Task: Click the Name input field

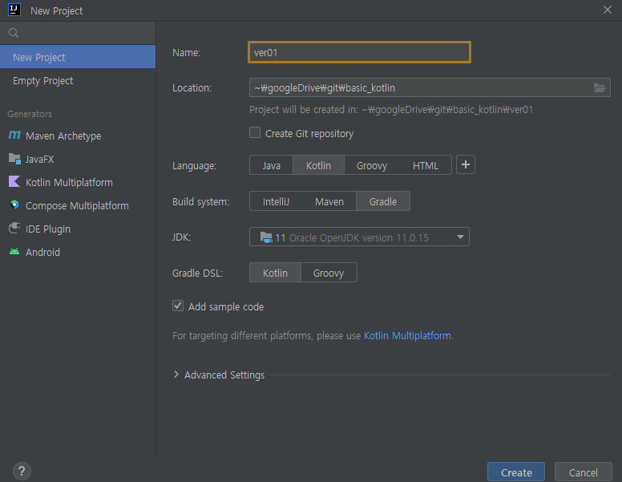Action: coord(359,52)
